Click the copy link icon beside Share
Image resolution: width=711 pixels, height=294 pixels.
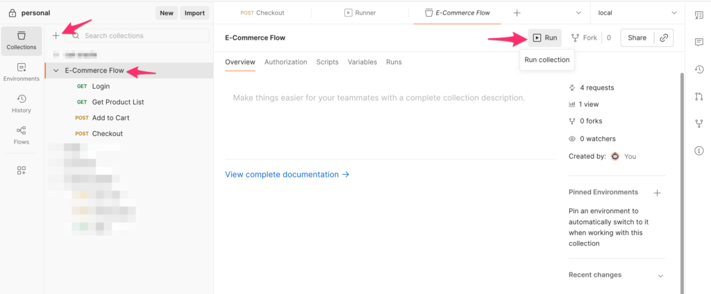pos(664,38)
